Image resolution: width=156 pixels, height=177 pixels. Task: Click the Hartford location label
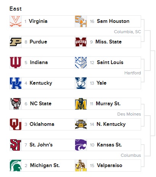tap(133, 73)
